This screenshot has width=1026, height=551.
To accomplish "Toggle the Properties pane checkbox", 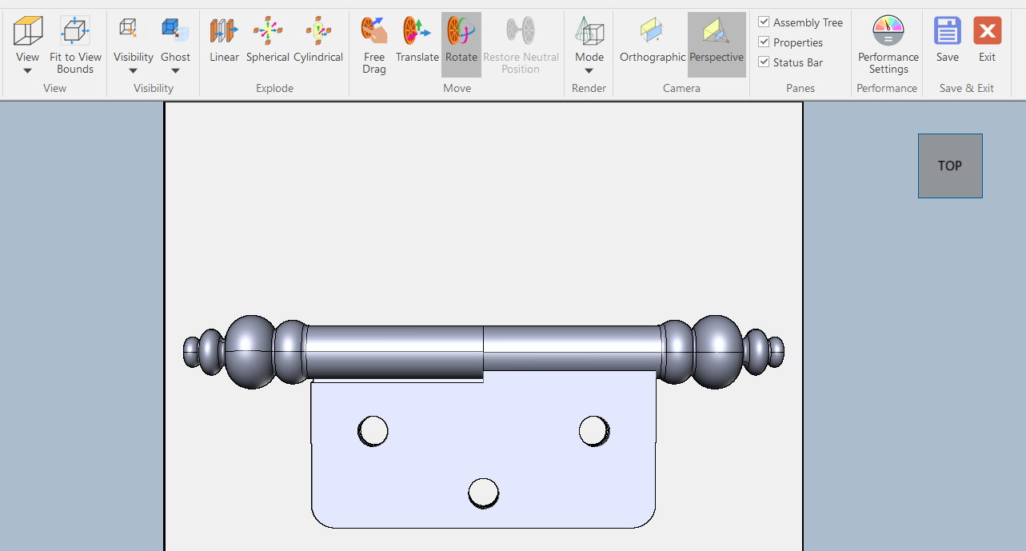I will [764, 42].
